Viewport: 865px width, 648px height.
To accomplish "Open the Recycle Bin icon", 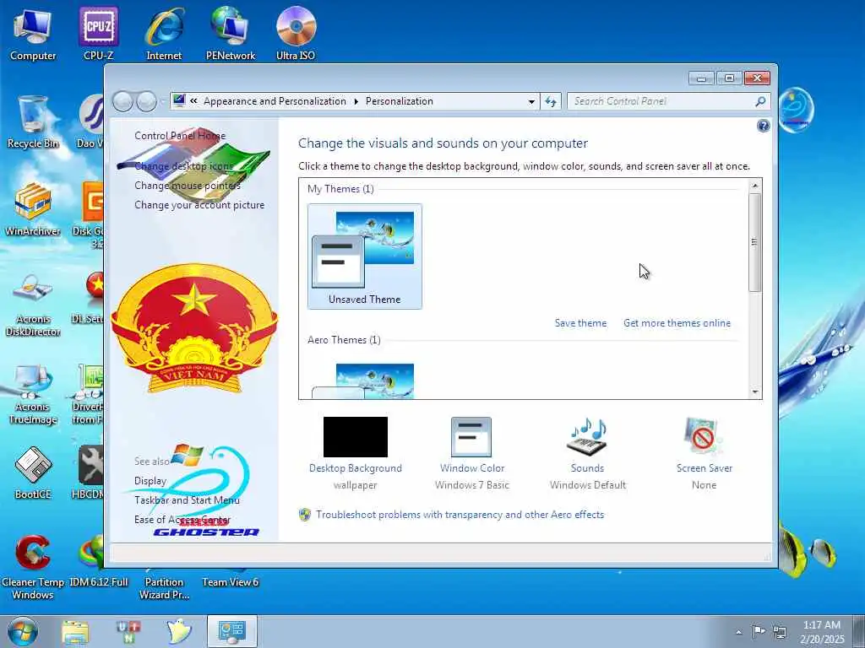I will (33, 121).
